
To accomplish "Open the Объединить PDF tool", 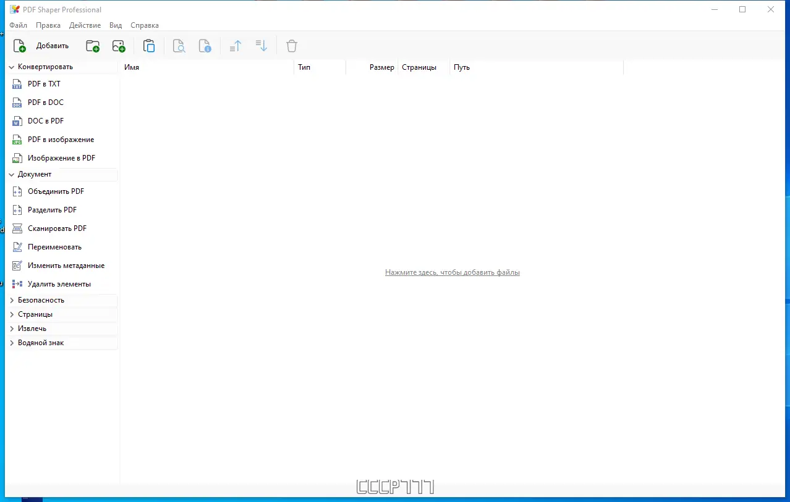I will [56, 191].
